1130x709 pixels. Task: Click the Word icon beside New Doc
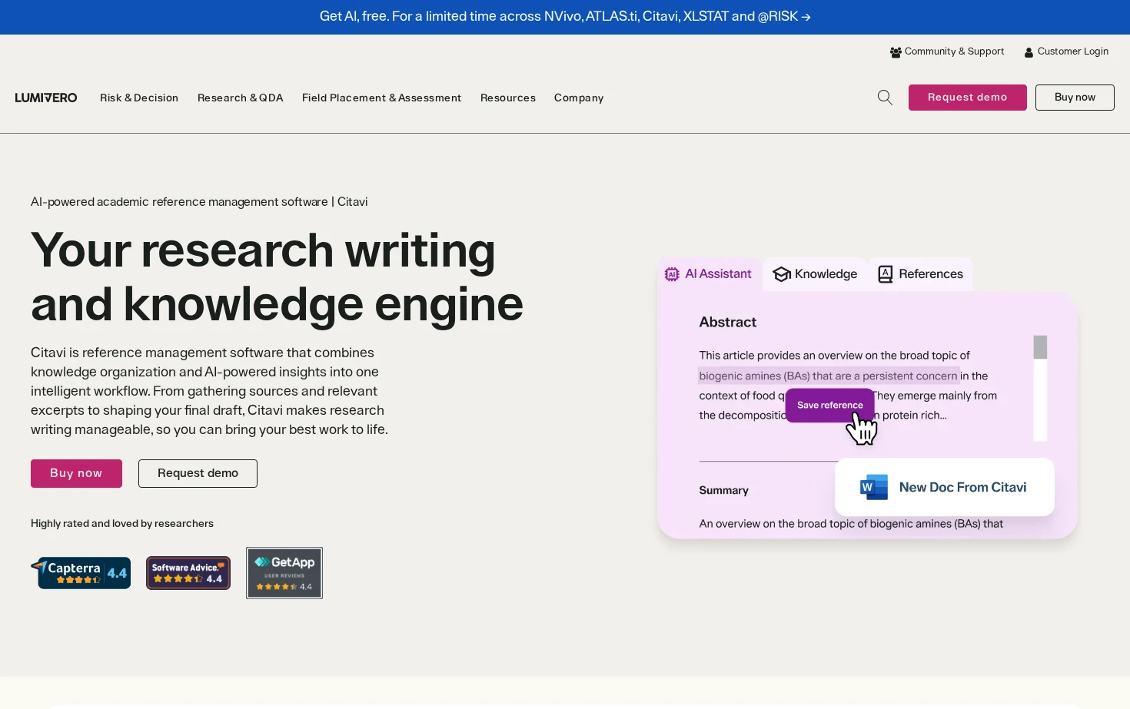pos(873,487)
